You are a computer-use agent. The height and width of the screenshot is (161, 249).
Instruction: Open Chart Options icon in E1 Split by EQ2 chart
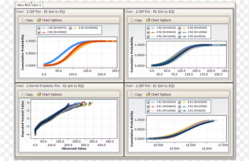(x=148, y=94)
